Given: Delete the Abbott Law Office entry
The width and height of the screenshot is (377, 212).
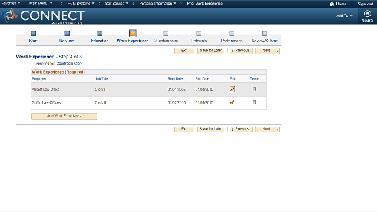Looking at the screenshot, I should coord(254,89).
